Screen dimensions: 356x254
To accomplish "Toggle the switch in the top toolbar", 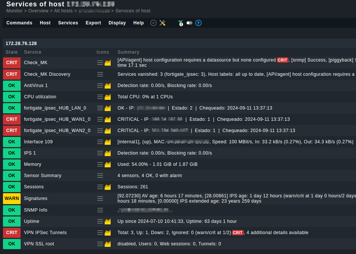I will tap(189, 23).
